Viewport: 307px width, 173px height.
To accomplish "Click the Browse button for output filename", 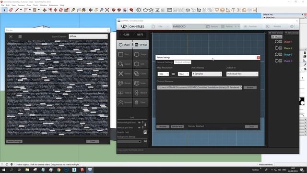I will (x=250, y=87).
